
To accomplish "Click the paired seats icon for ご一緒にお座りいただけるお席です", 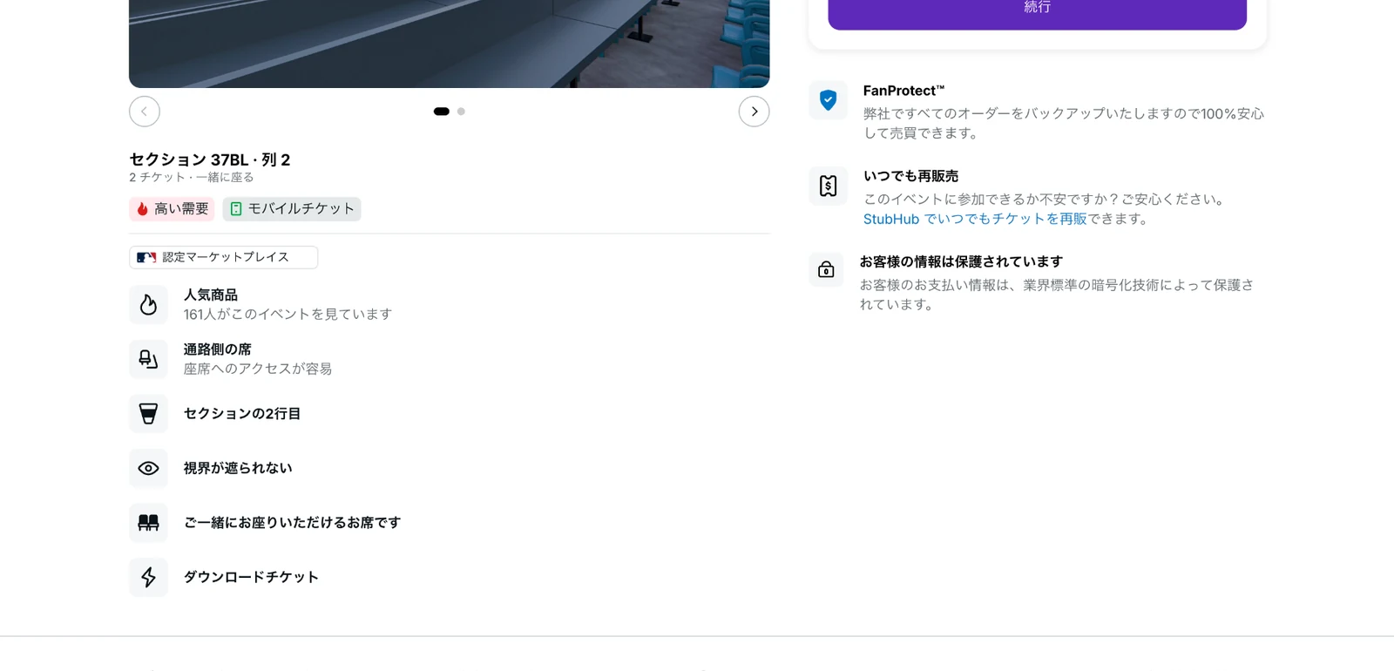I will [148, 522].
